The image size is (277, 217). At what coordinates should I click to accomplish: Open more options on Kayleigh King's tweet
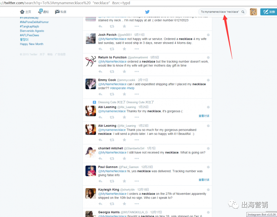pos(137,204)
